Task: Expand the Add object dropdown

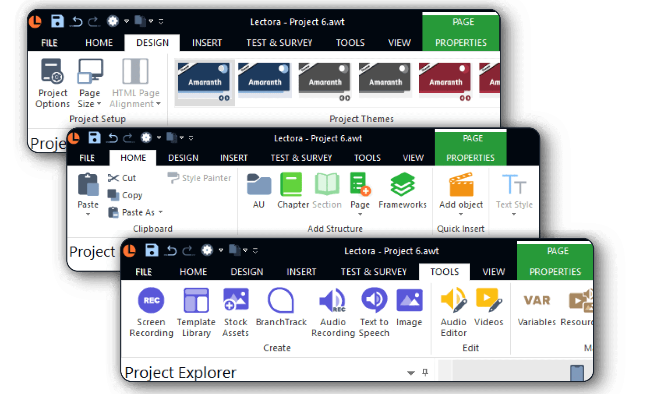Action: 461,215
